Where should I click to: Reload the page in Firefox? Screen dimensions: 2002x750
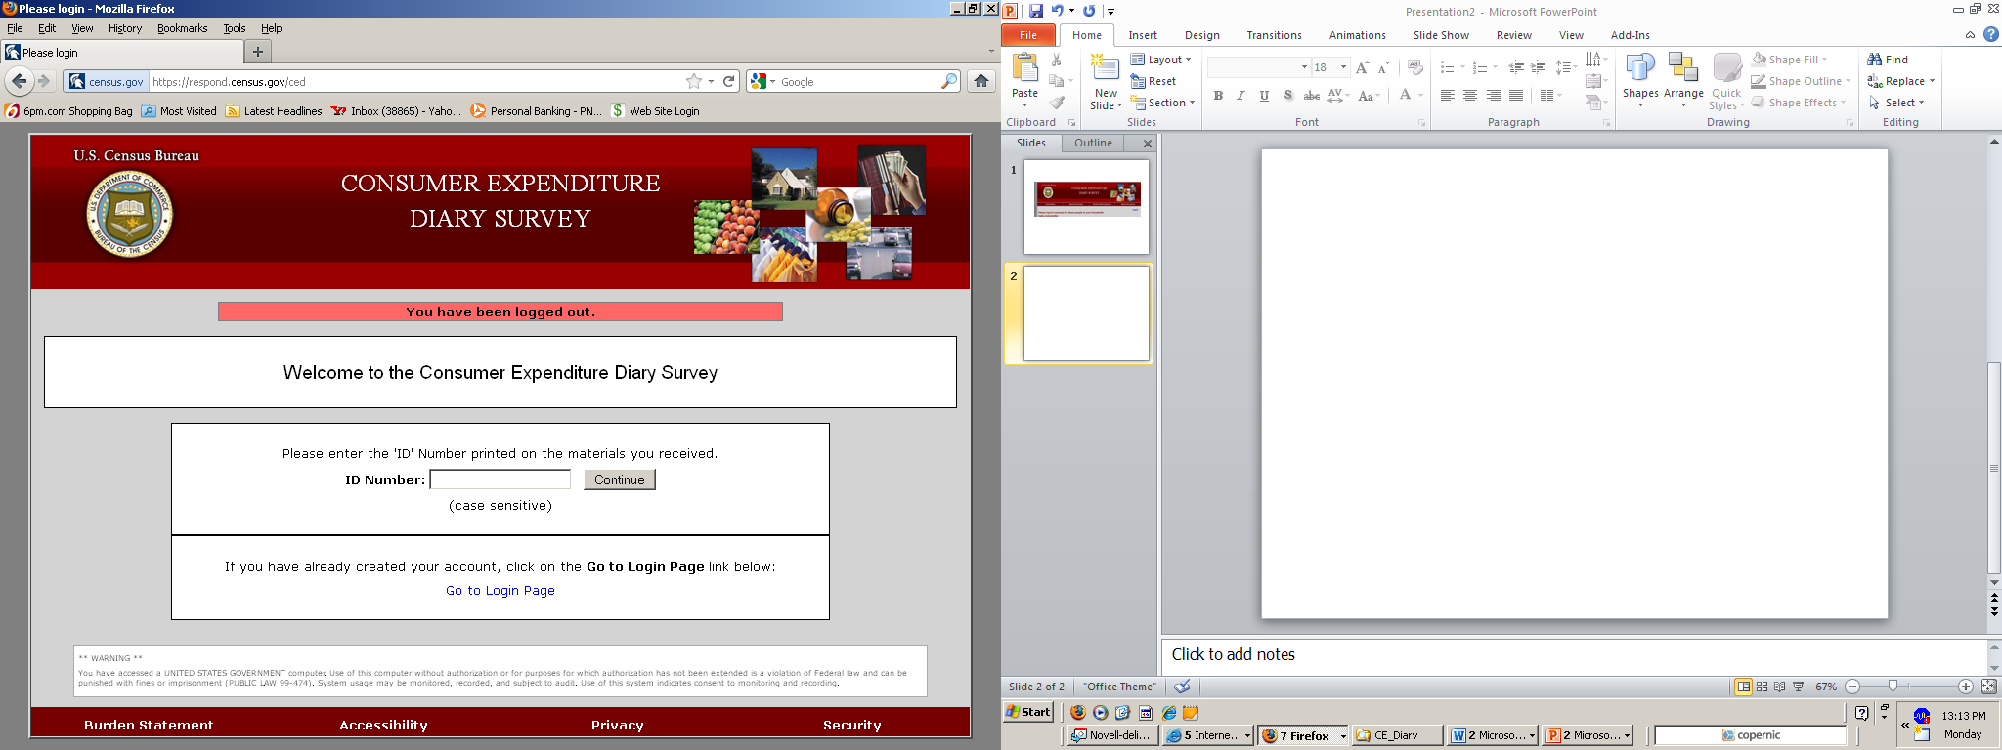(x=729, y=82)
